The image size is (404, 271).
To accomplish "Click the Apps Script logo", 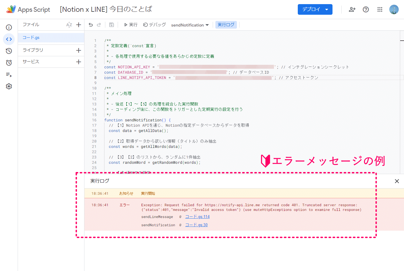I will pos(28,9).
